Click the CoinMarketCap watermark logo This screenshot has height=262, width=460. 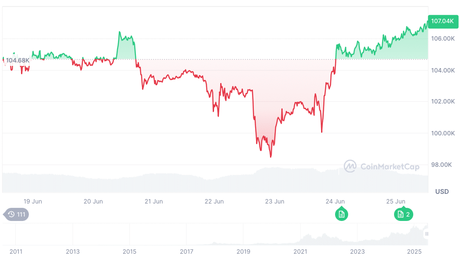(x=381, y=166)
